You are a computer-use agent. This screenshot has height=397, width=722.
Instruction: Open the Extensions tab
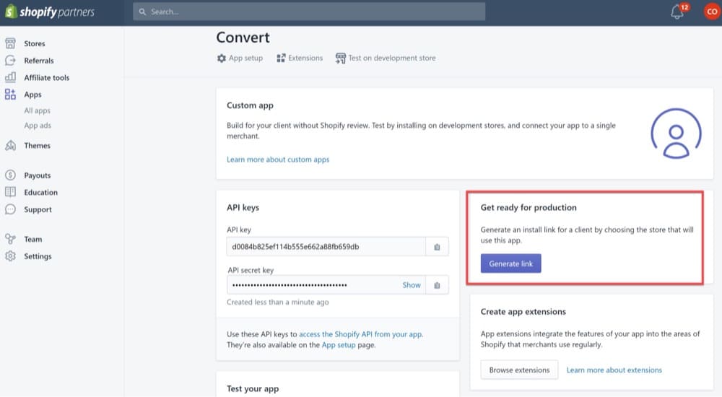[x=300, y=58]
